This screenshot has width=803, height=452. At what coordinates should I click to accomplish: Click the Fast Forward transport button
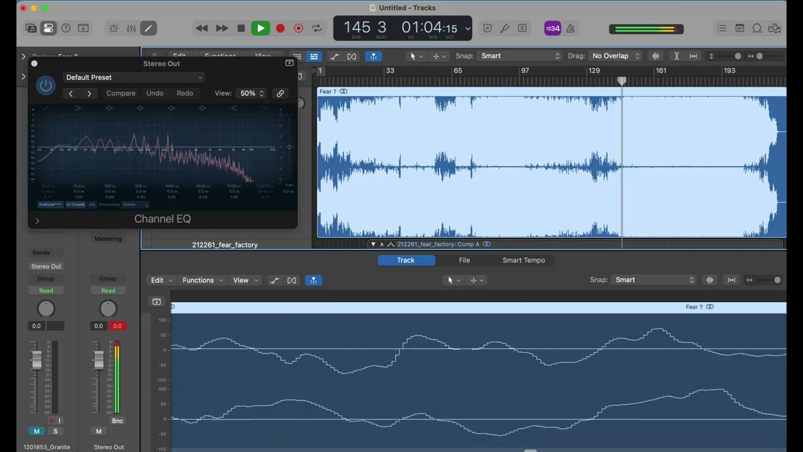[221, 28]
